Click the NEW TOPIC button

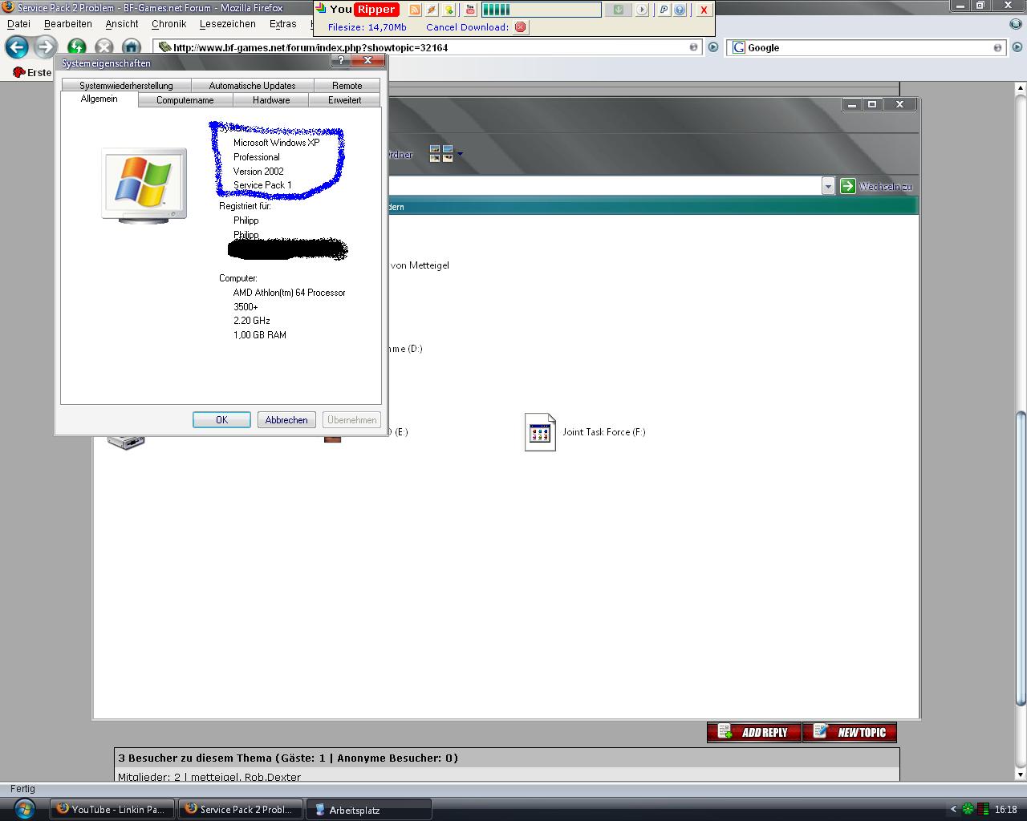(x=850, y=732)
